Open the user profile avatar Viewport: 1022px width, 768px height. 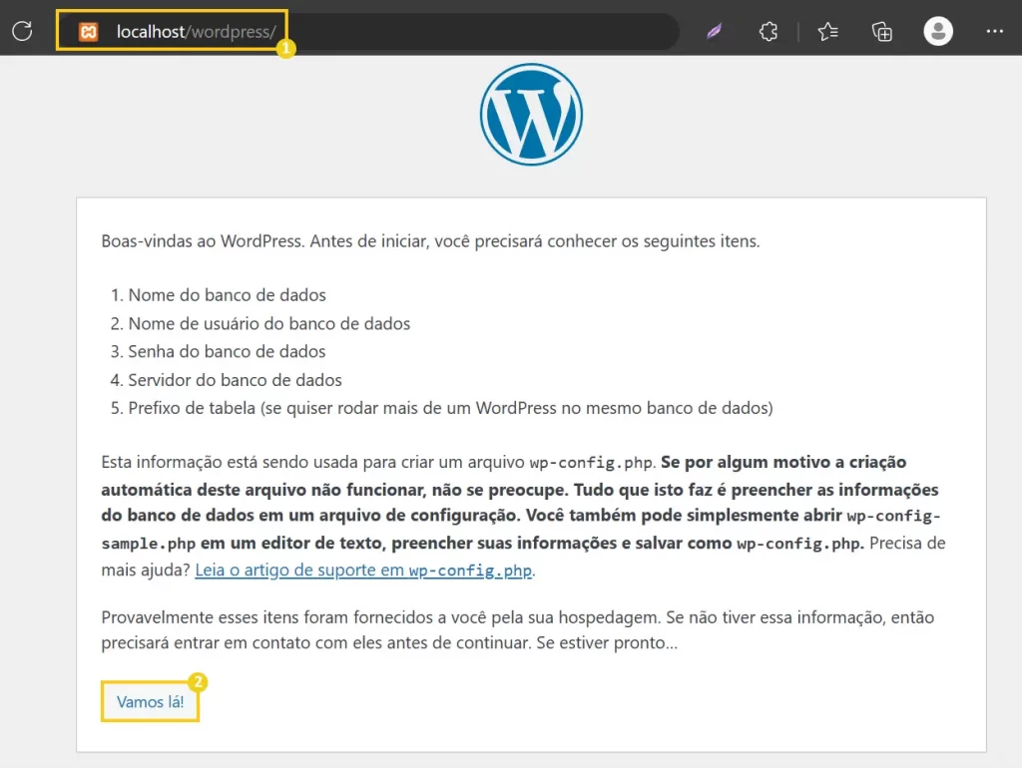coord(938,31)
